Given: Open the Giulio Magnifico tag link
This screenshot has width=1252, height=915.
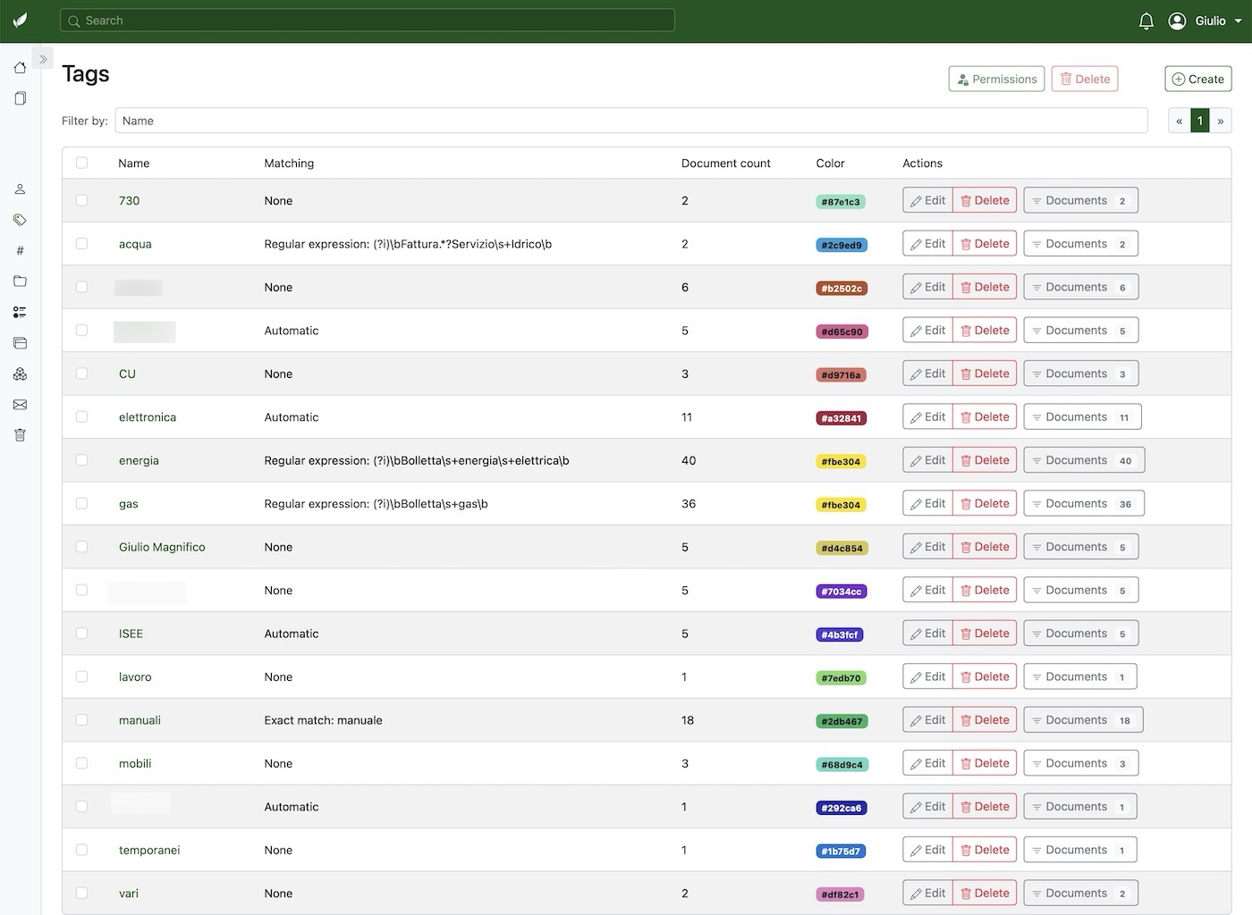Looking at the screenshot, I should coord(162,547).
